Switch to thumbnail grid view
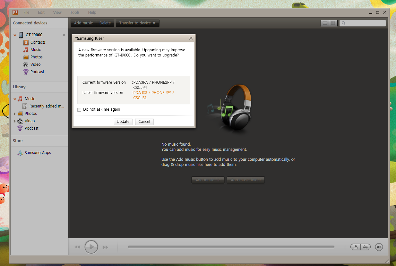396x266 pixels. [333, 23]
